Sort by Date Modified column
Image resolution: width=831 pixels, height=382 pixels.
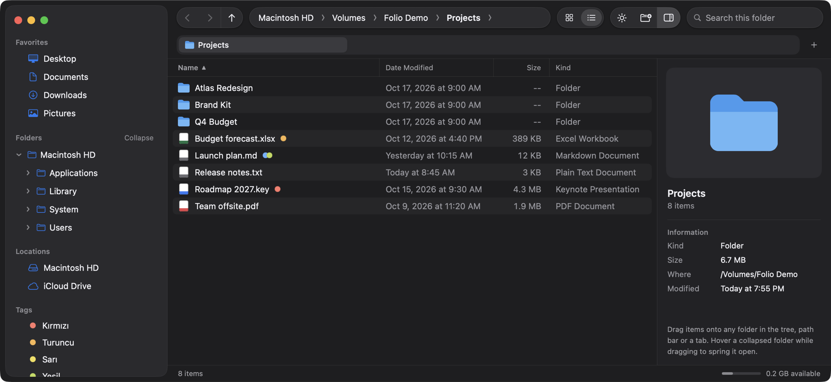pyautogui.click(x=436, y=67)
